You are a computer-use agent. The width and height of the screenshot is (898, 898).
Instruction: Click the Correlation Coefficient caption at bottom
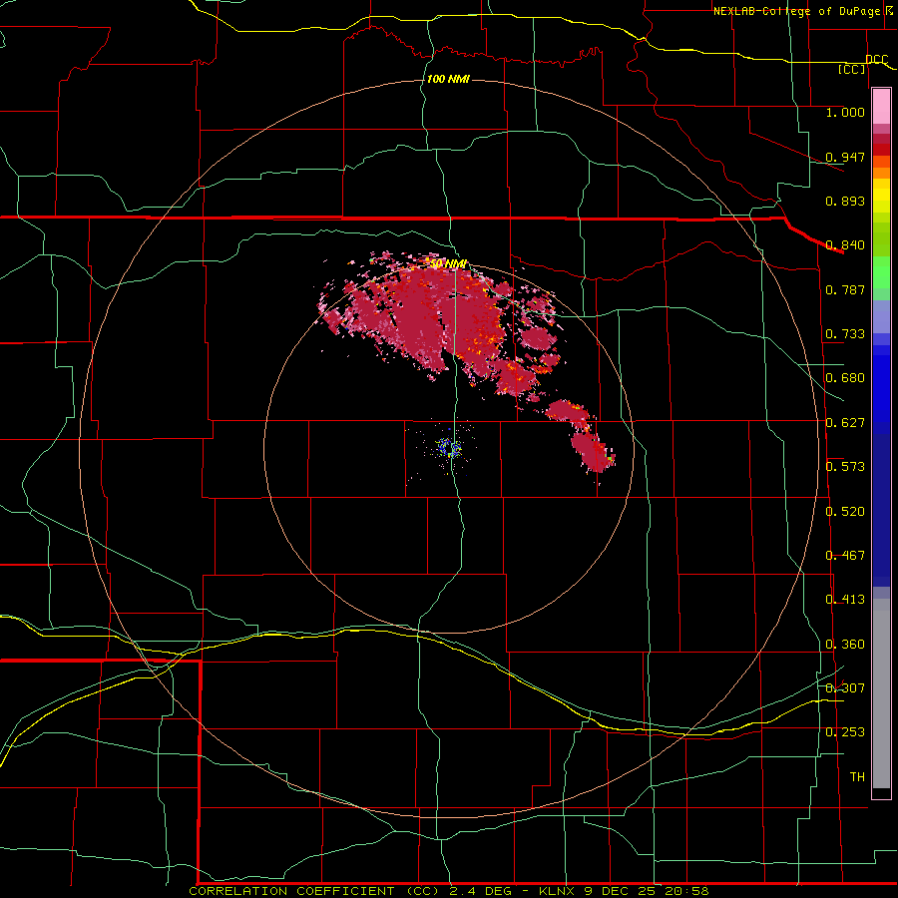pyautogui.click(x=448, y=891)
